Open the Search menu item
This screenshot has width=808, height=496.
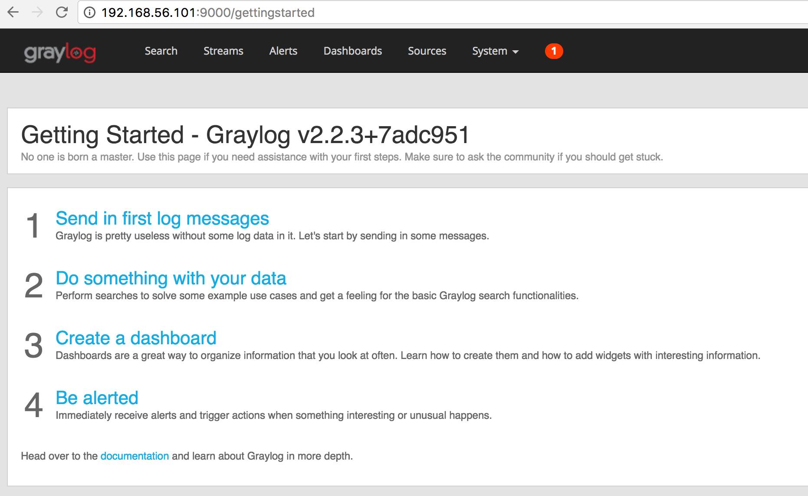tap(161, 51)
